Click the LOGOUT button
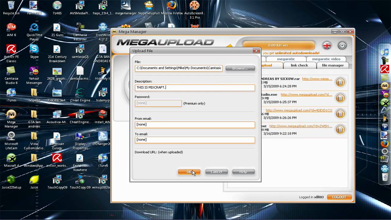391x220 pixels. pos(339,197)
